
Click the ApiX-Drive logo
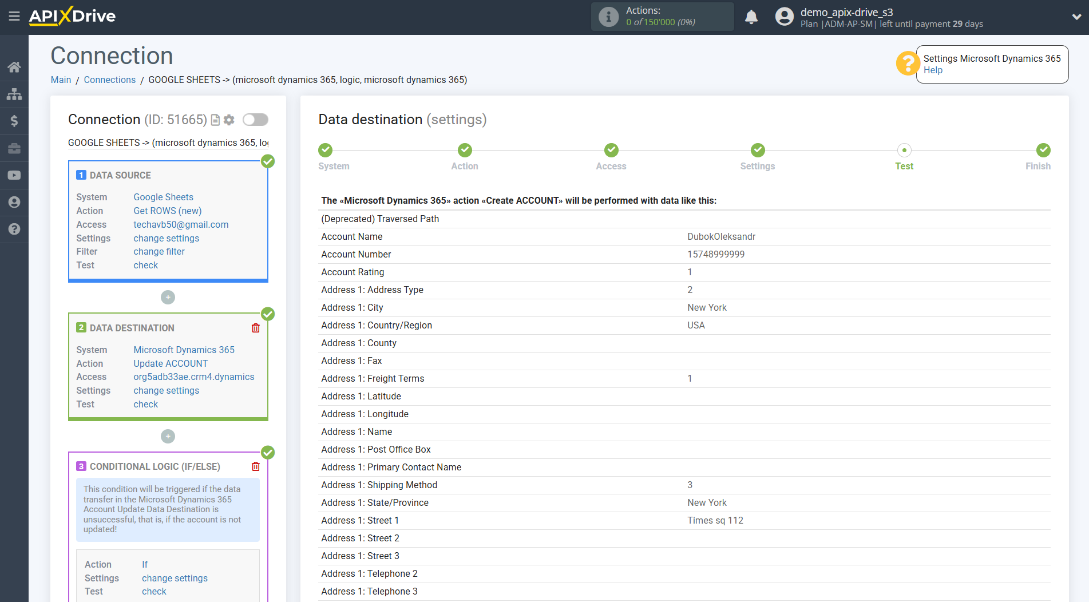point(72,16)
